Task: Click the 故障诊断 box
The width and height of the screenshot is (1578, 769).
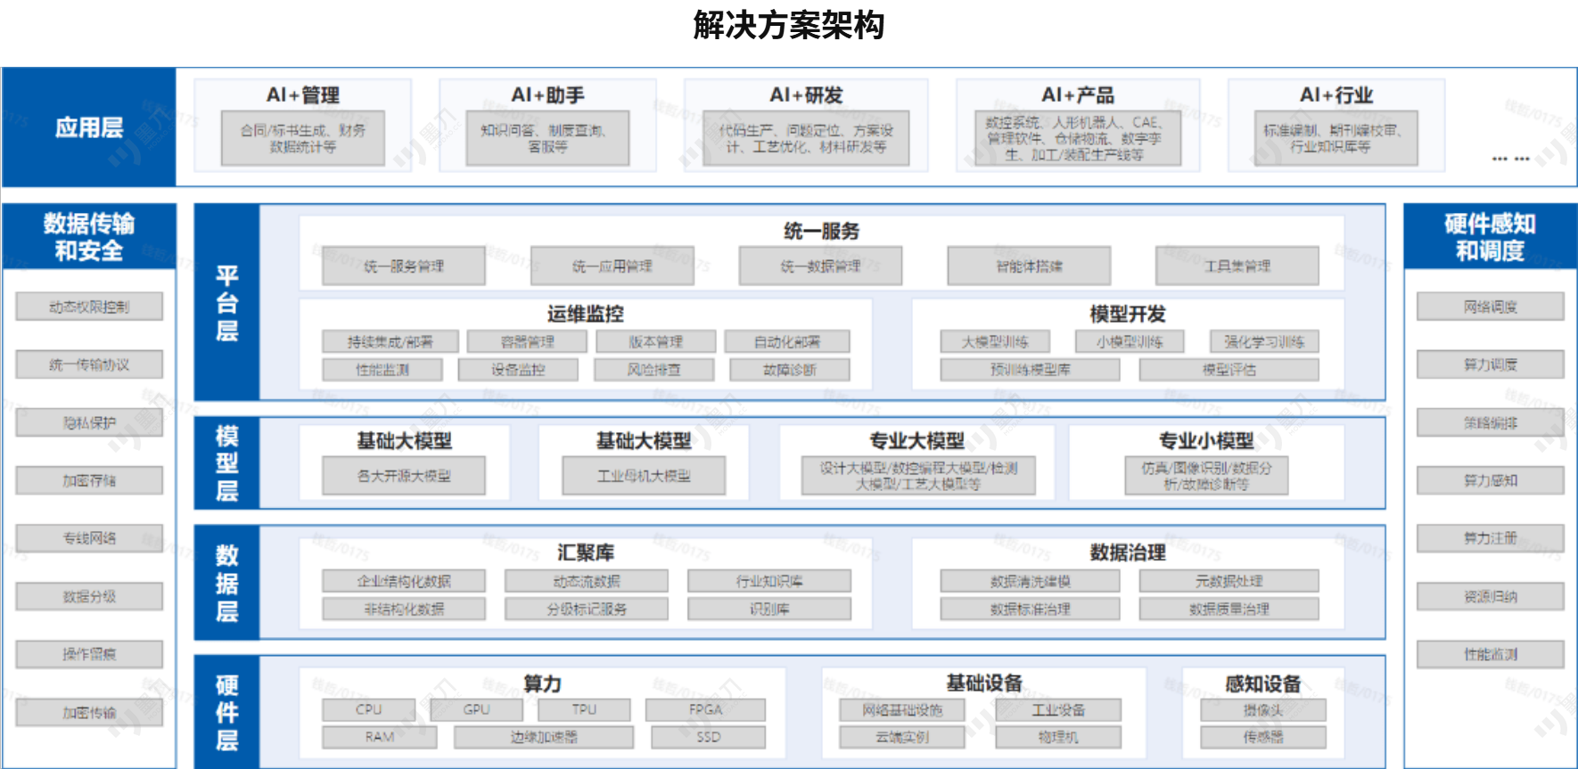Action: (x=789, y=369)
